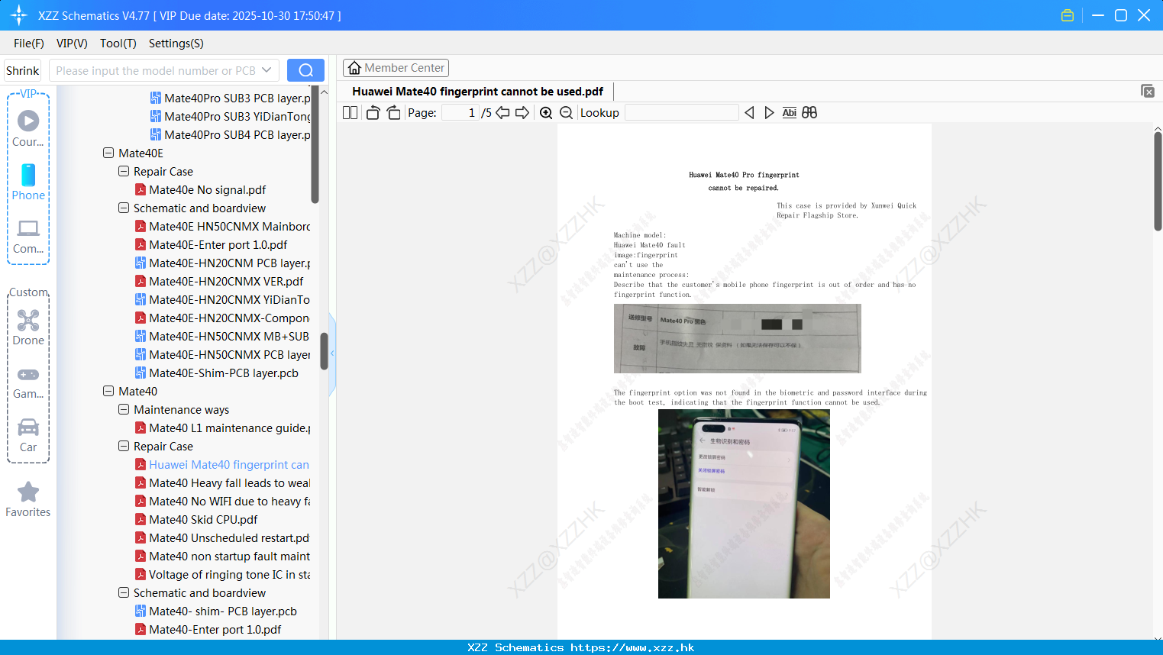Open the Tool(T) menu
1163x655 pixels.
118,44
